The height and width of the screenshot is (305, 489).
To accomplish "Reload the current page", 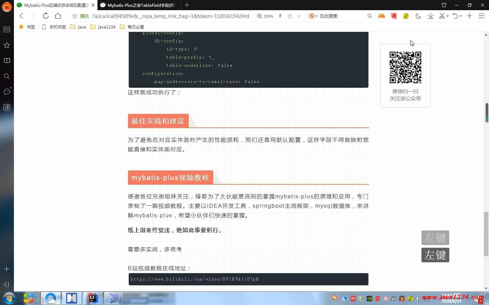I will (x=46, y=16).
